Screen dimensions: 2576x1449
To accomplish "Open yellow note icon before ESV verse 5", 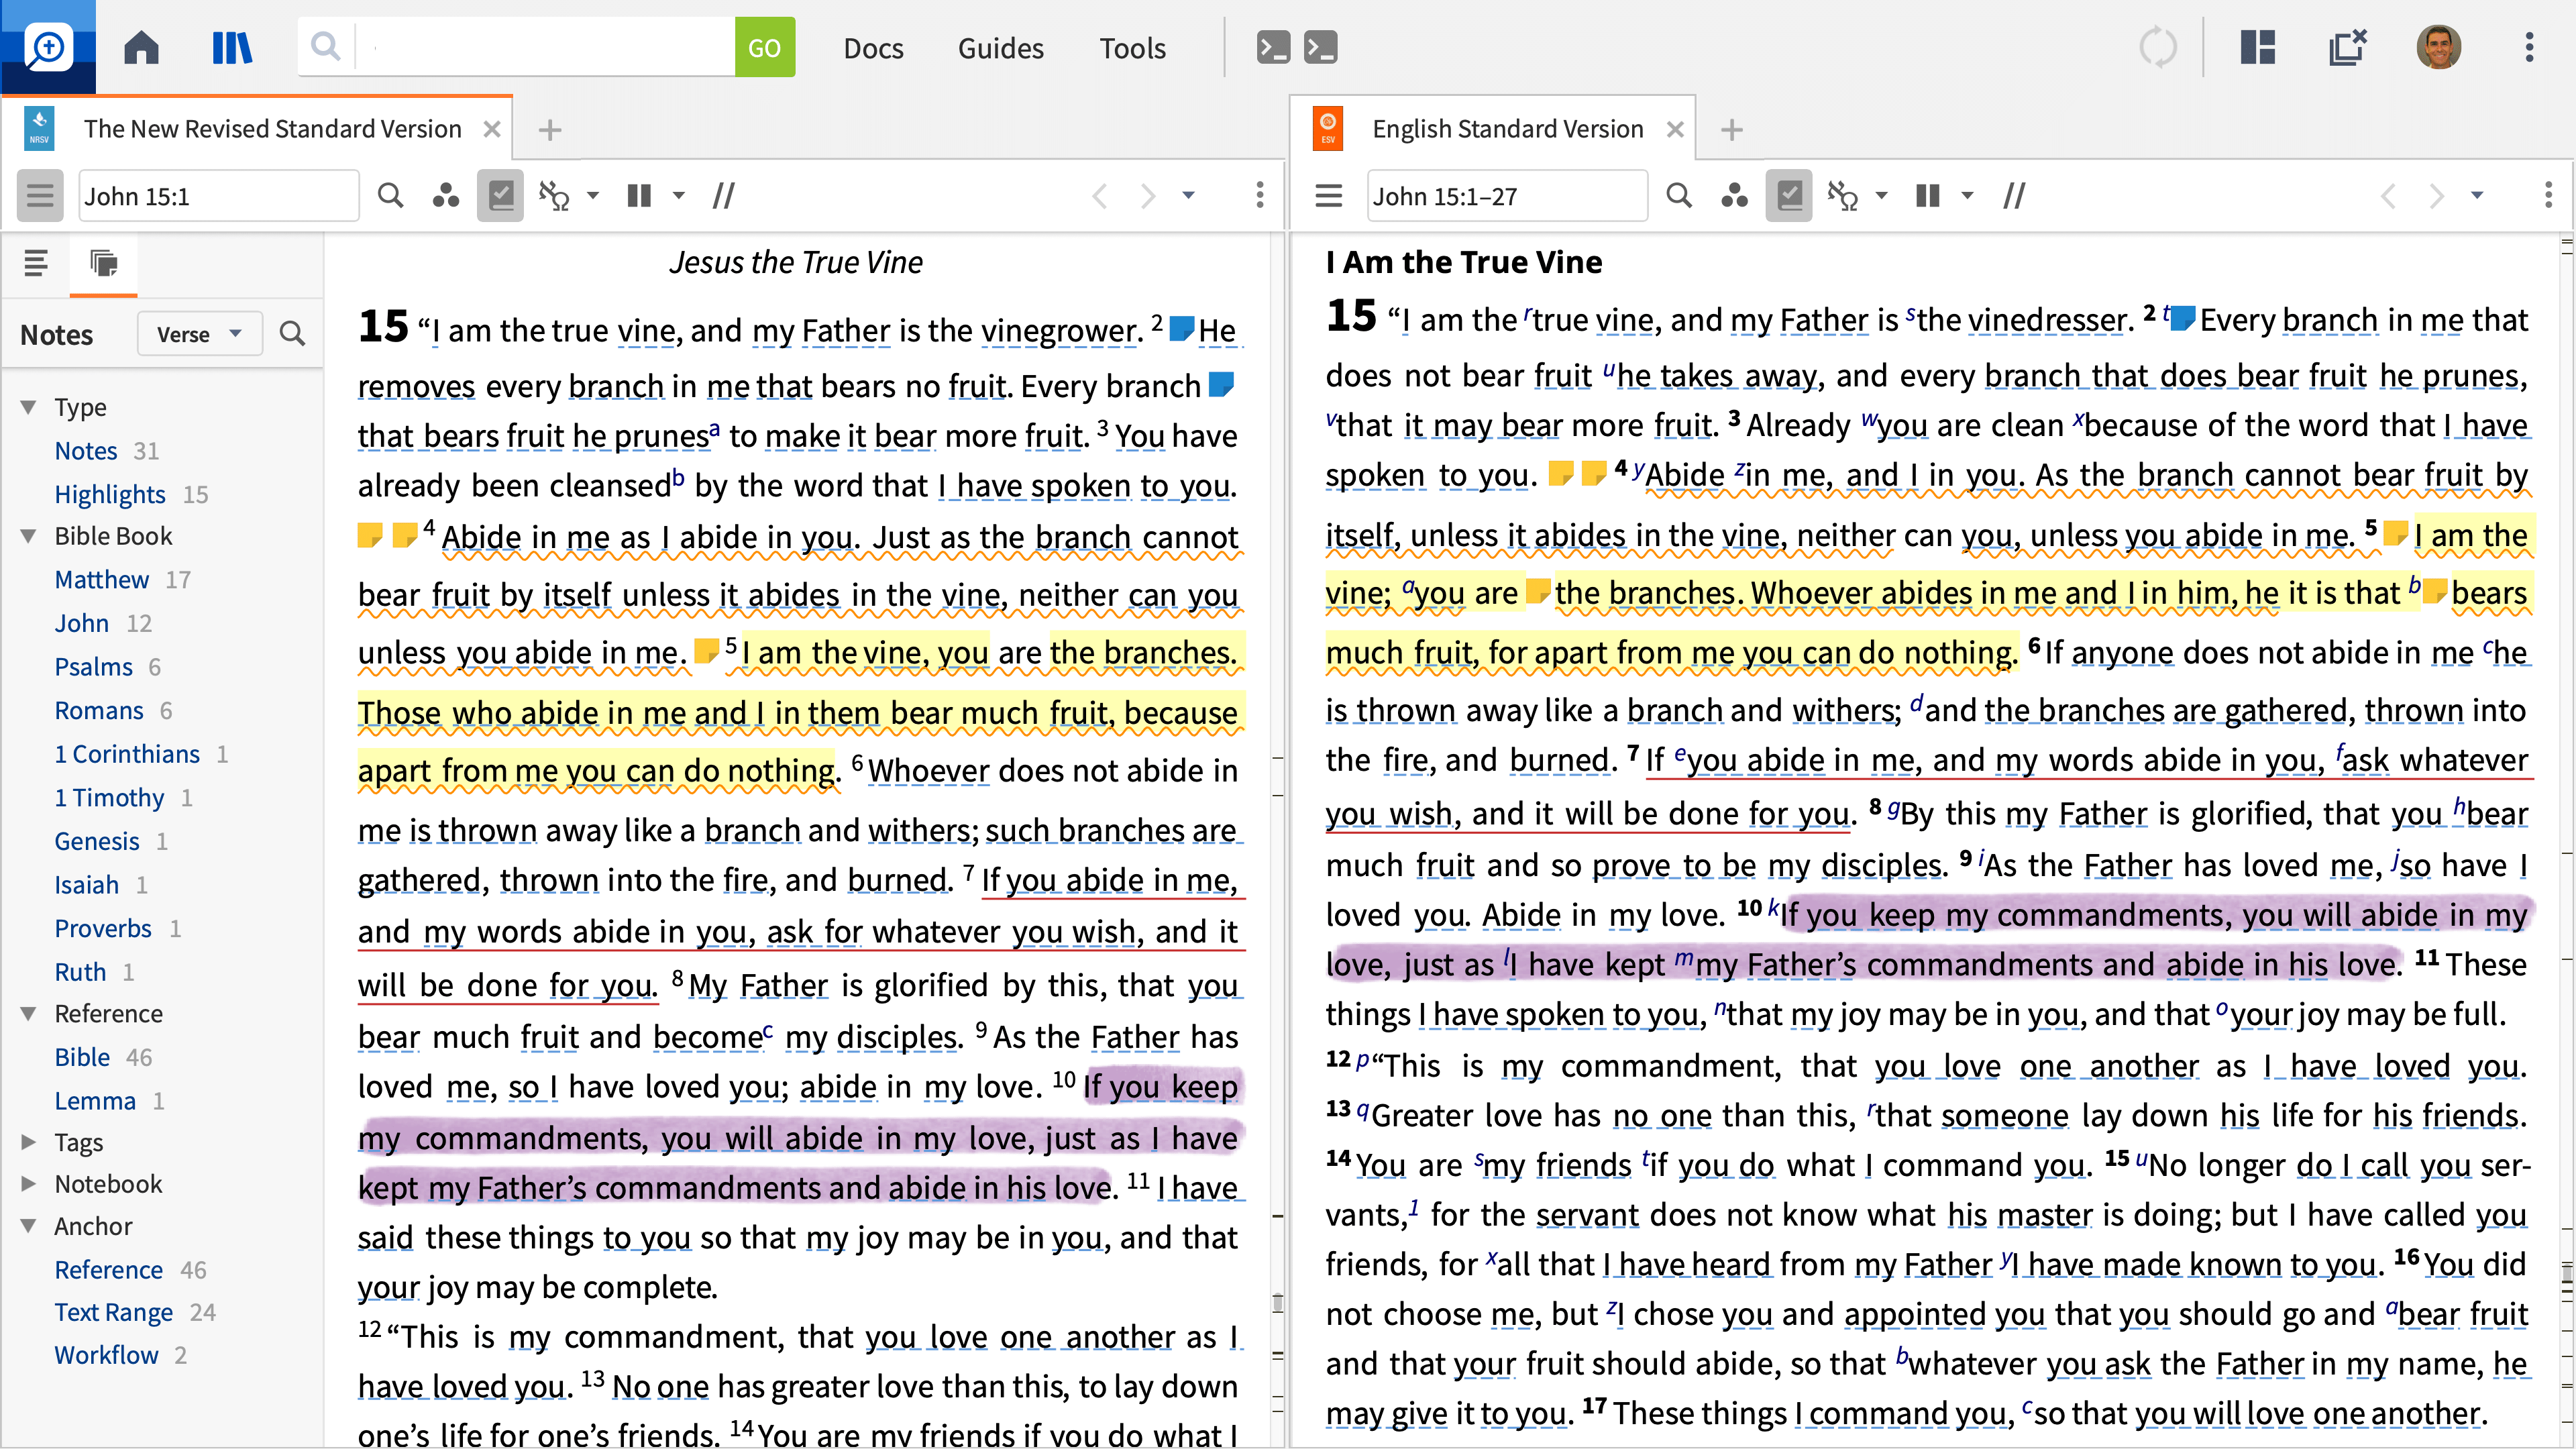I will [2396, 532].
